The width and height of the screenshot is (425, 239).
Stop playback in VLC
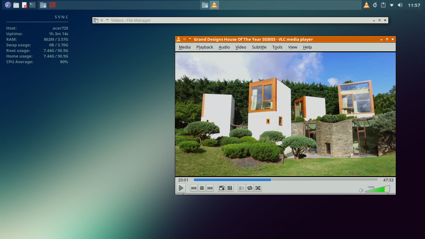pyautogui.click(x=202, y=188)
